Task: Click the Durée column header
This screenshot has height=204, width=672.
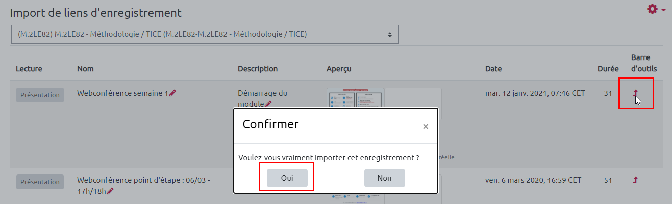Action: (608, 69)
